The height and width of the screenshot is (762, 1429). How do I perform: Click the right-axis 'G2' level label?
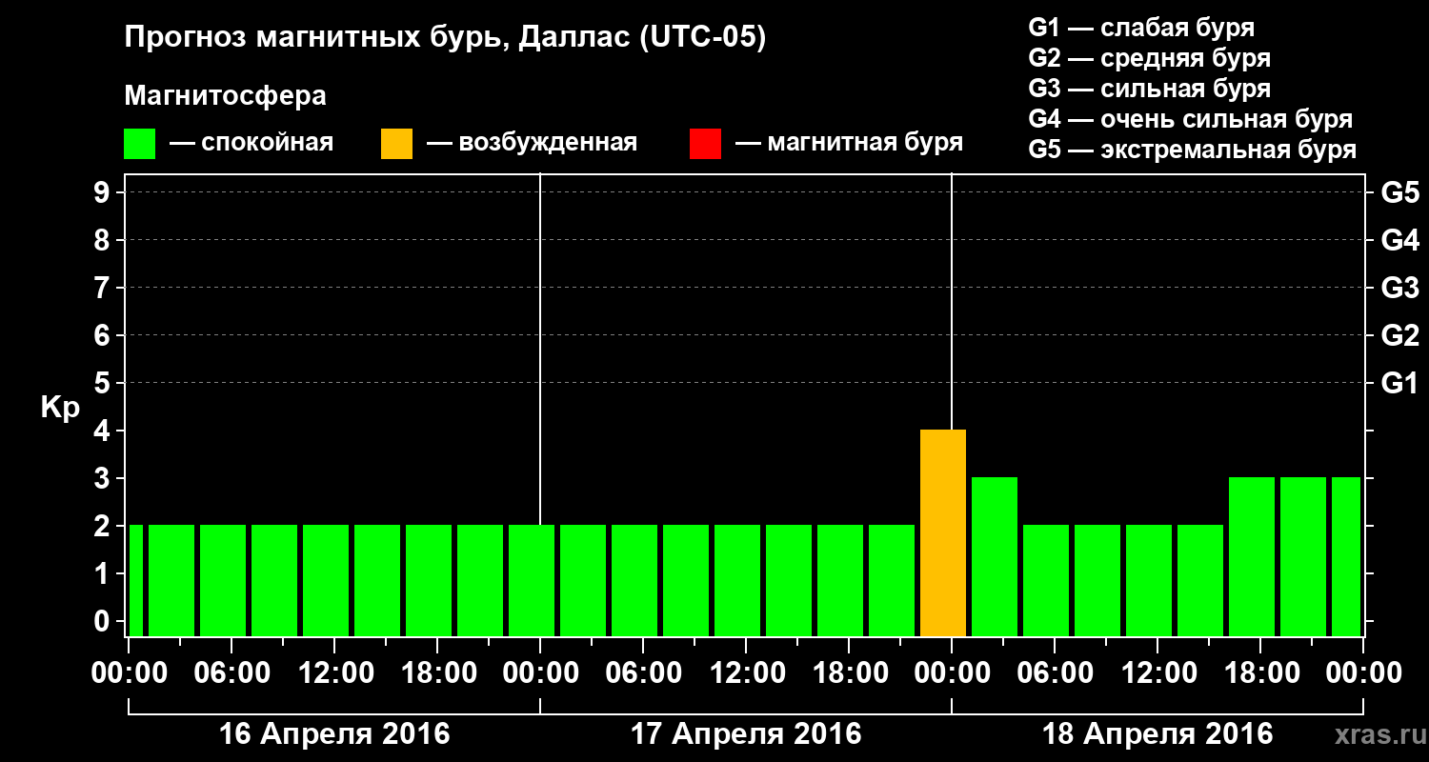pos(1400,335)
